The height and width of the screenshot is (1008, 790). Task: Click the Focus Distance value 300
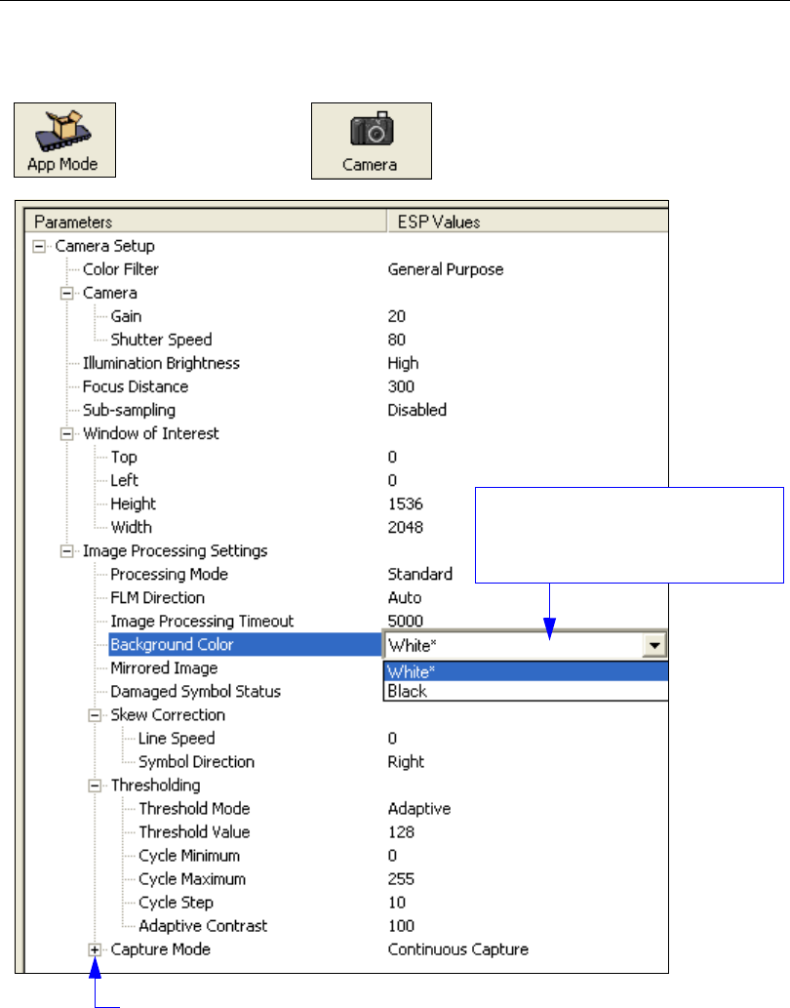[x=401, y=386]
